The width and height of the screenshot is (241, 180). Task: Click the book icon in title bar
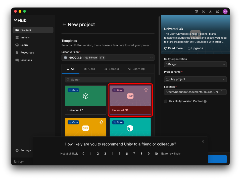197,12
